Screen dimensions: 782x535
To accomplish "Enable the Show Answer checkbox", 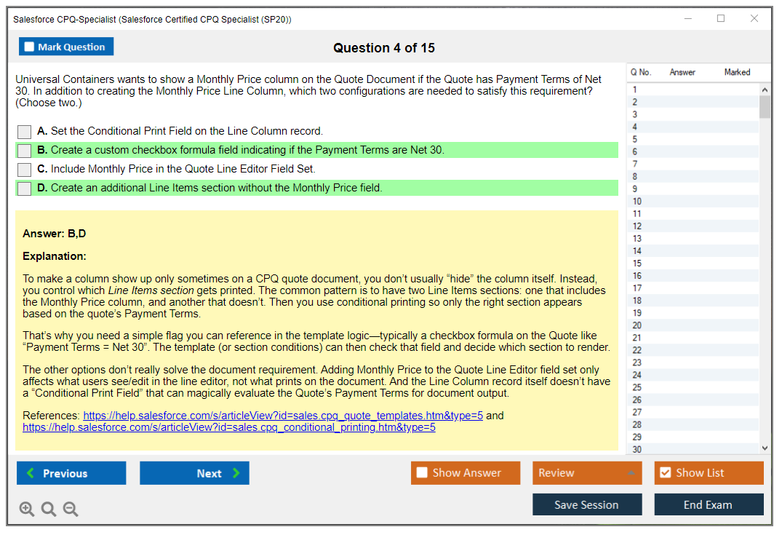I will tap(422, 473).
